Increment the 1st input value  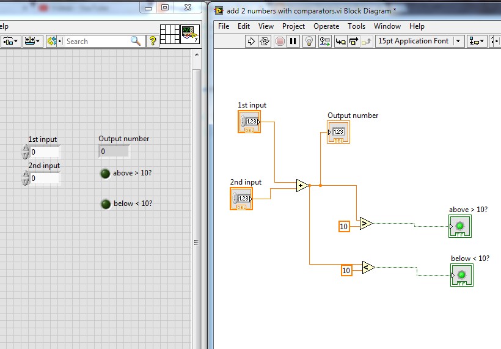[x=25, y=149]
